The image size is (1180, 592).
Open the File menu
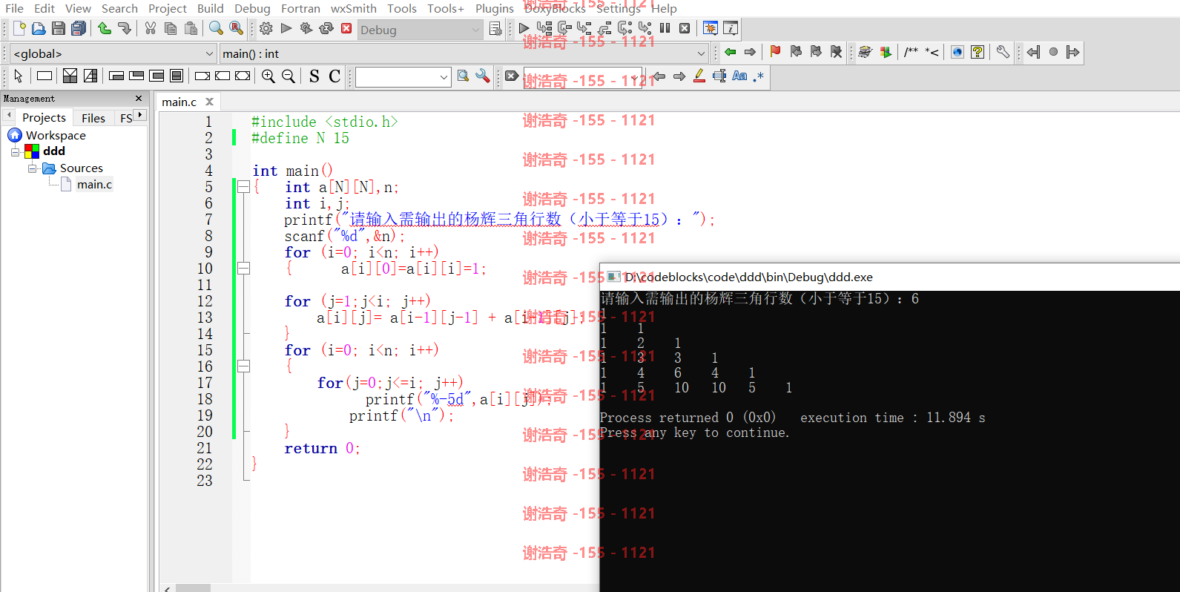click(14, 8)
